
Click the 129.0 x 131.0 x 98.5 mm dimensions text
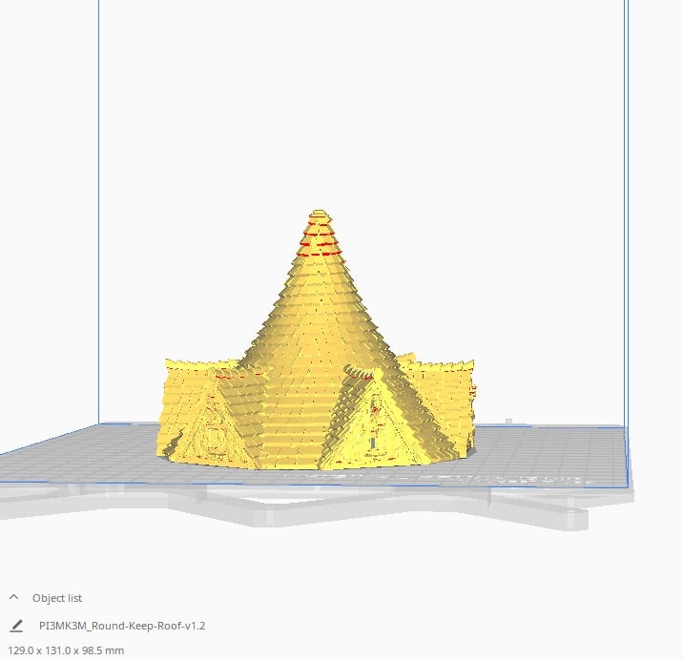(63, 650)
